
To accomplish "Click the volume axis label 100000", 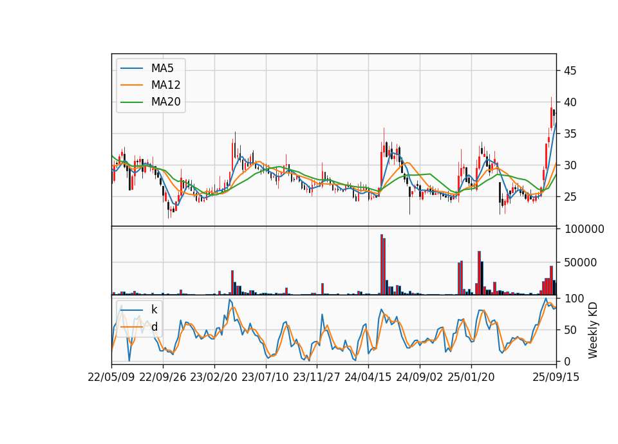I will point(584,229).
